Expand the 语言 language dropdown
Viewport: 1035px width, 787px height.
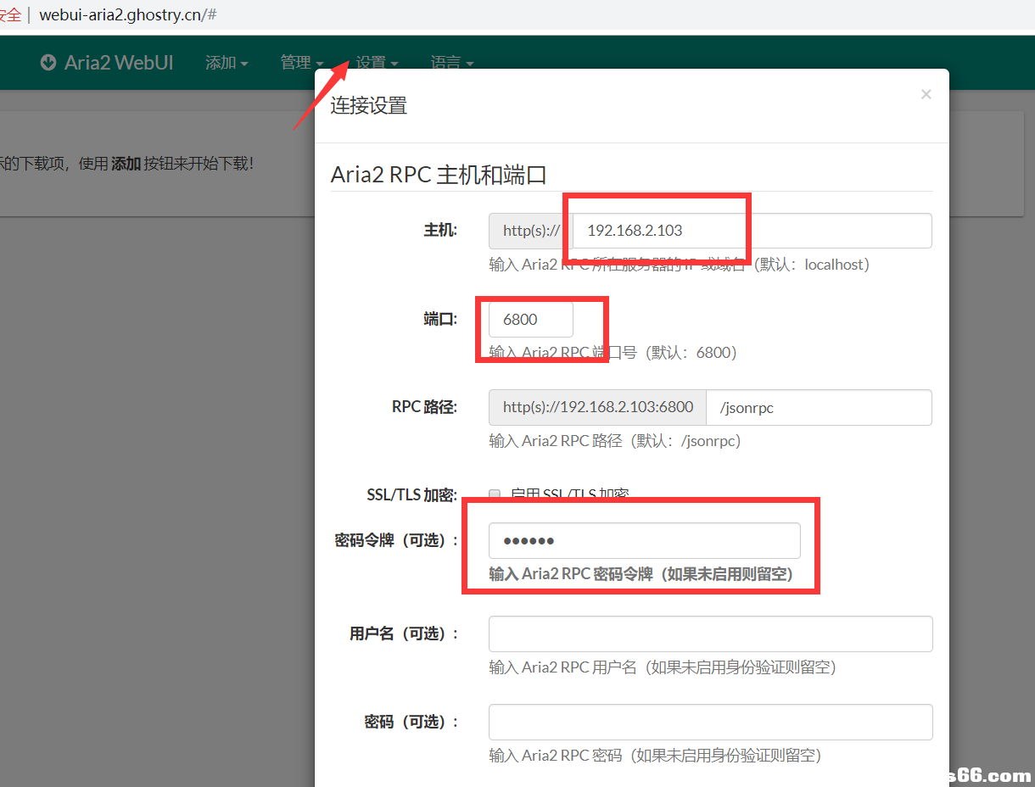[451, 63]
